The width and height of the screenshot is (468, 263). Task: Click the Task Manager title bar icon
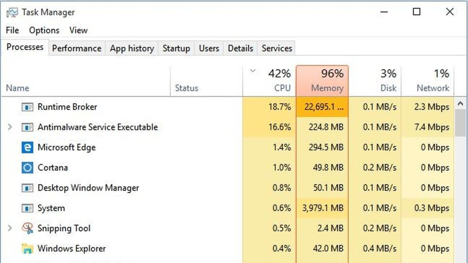pos(12,12)
